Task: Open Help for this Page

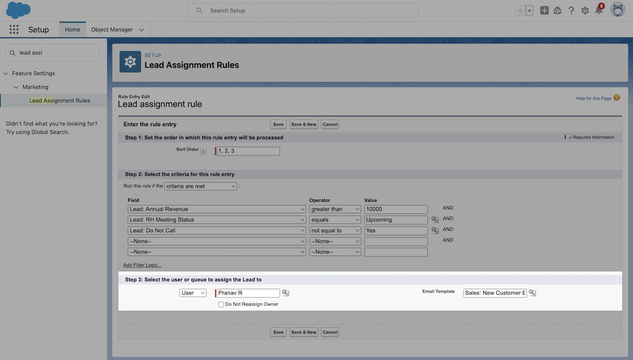Action: (x=594, y=98)
